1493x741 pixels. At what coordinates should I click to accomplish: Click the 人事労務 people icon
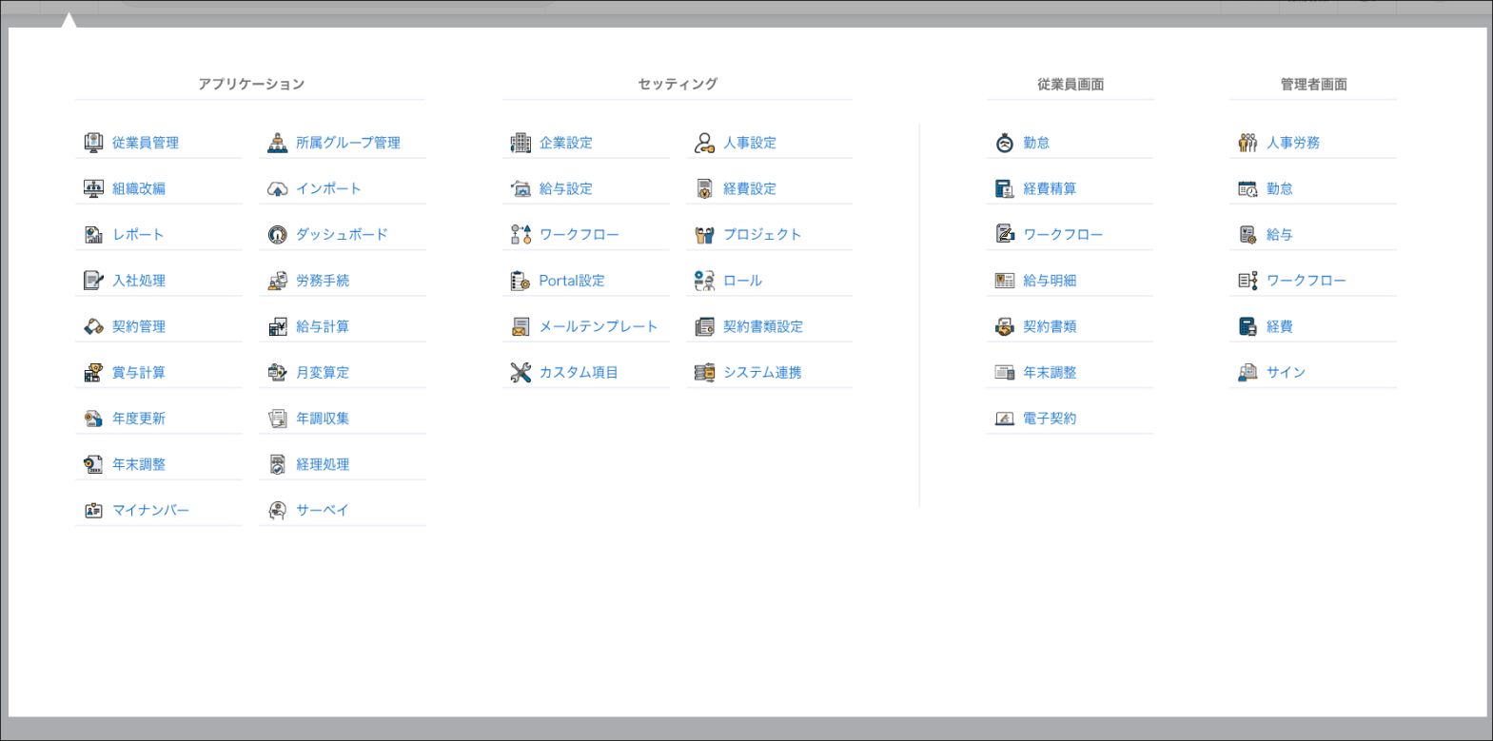tap(1247, 143)
